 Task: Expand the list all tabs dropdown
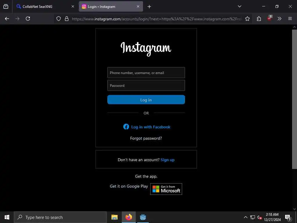(240, 6)
